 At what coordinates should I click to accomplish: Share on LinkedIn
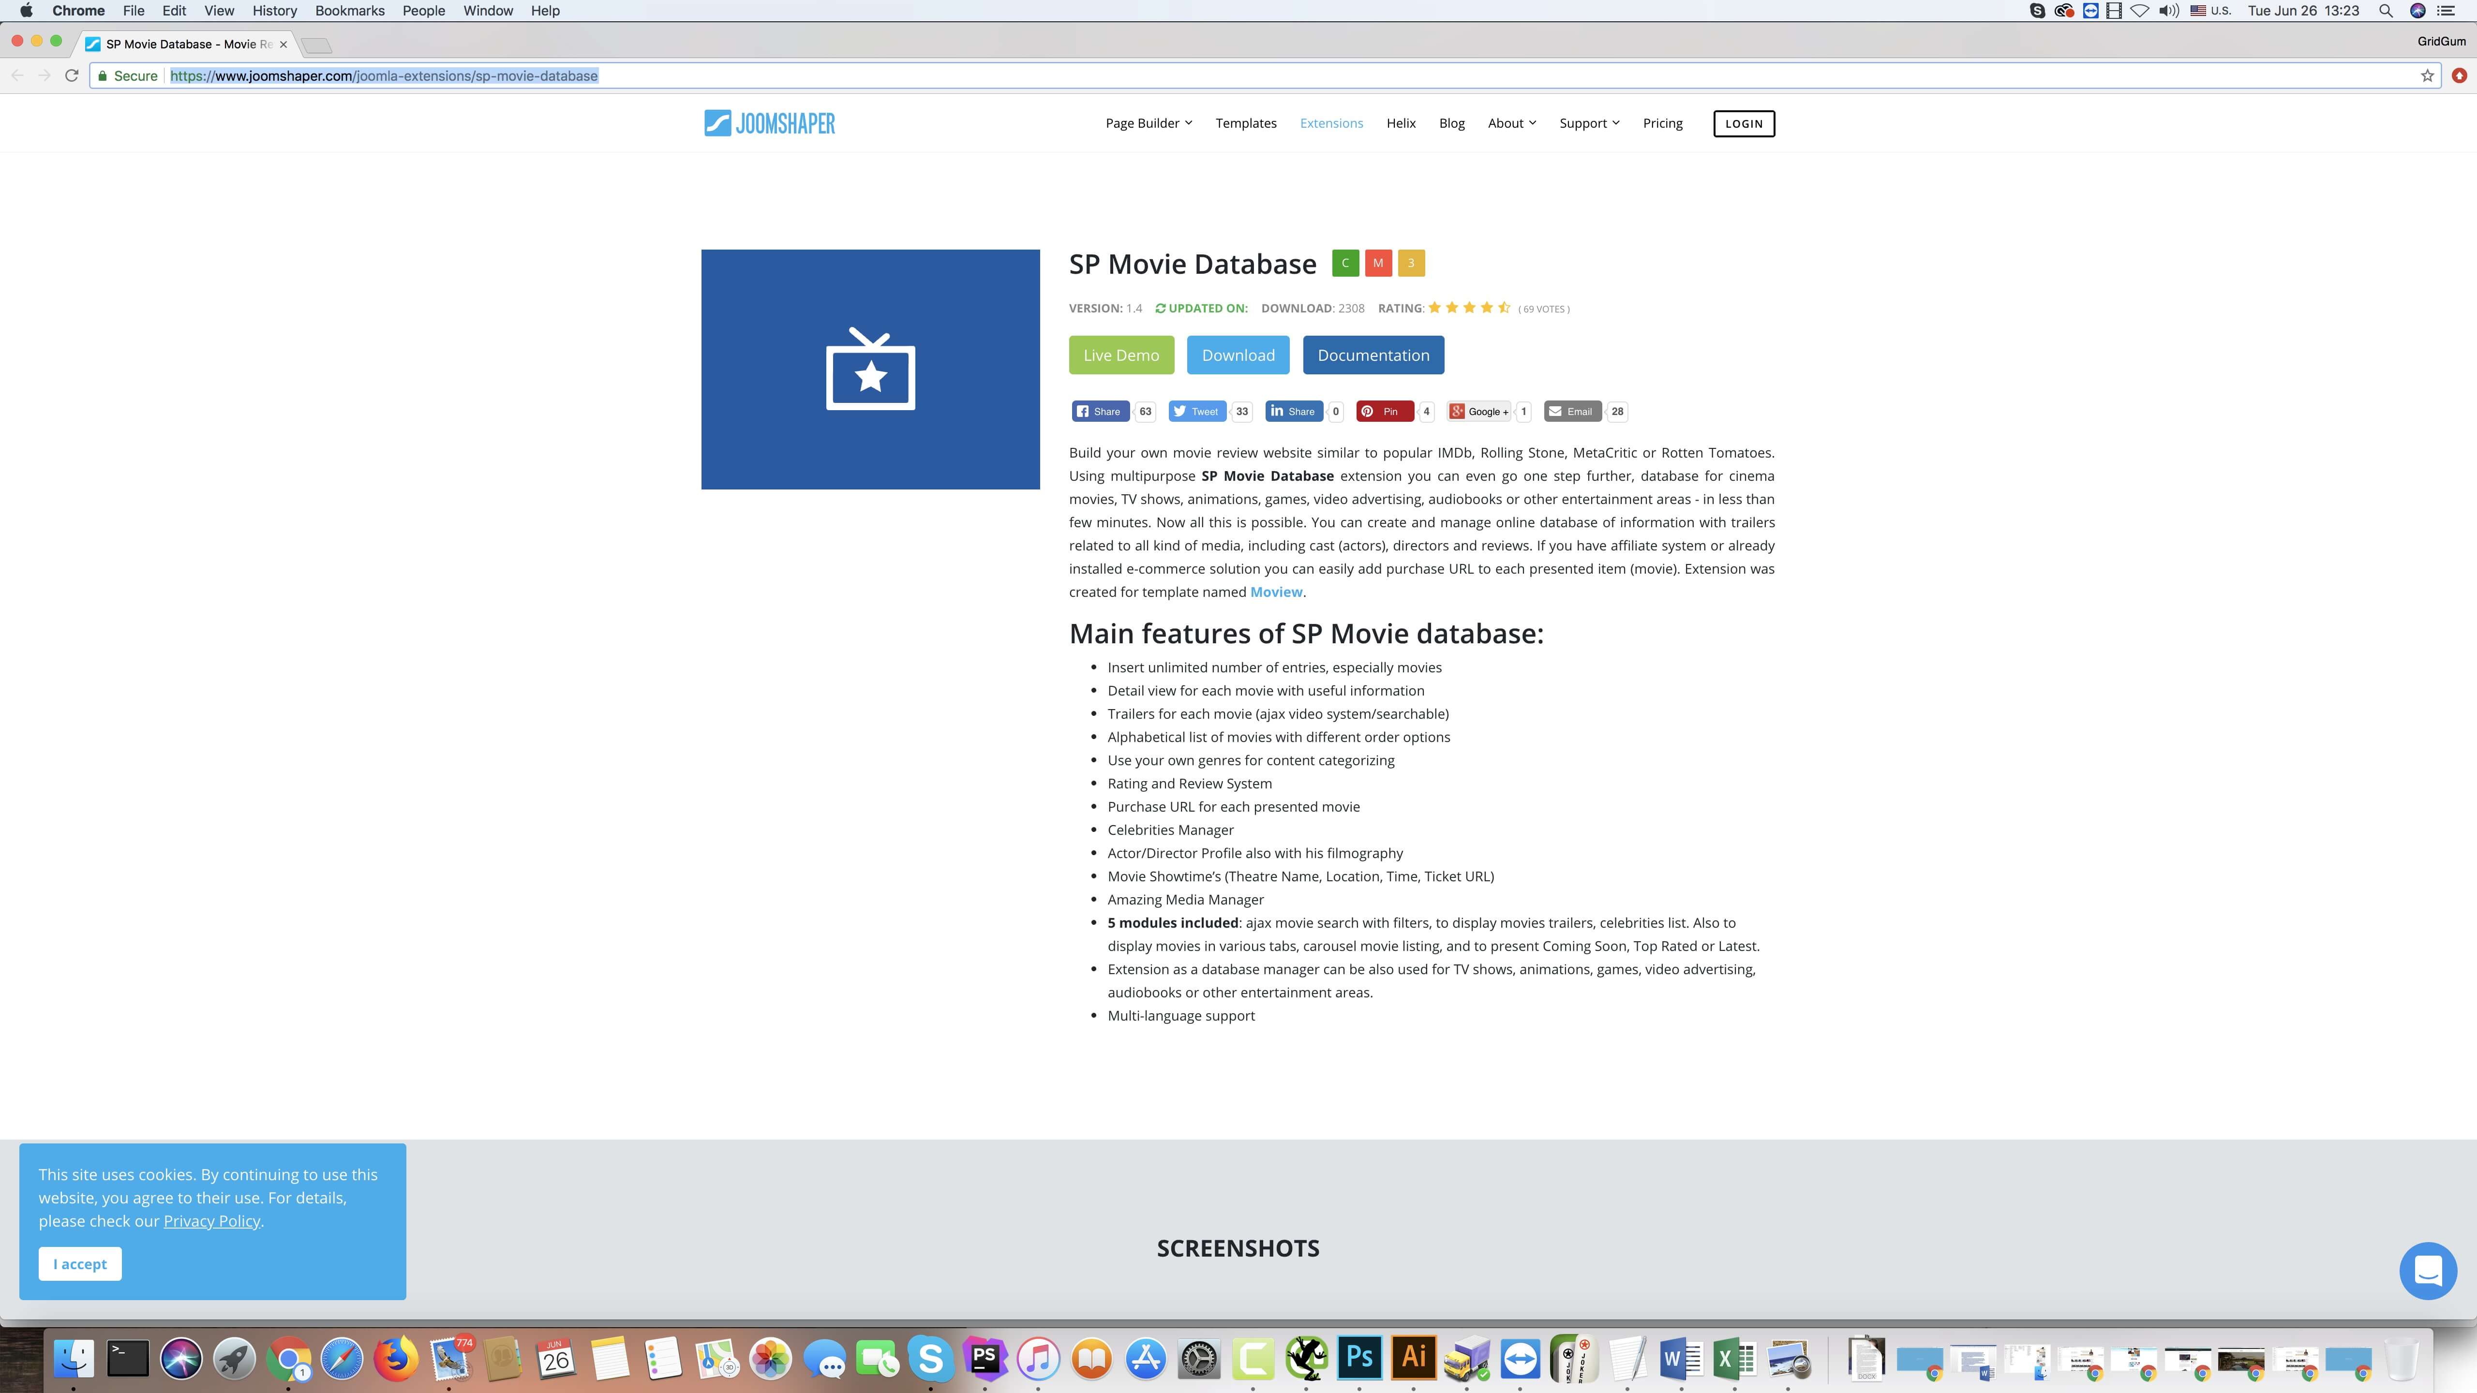[1293, 412]
